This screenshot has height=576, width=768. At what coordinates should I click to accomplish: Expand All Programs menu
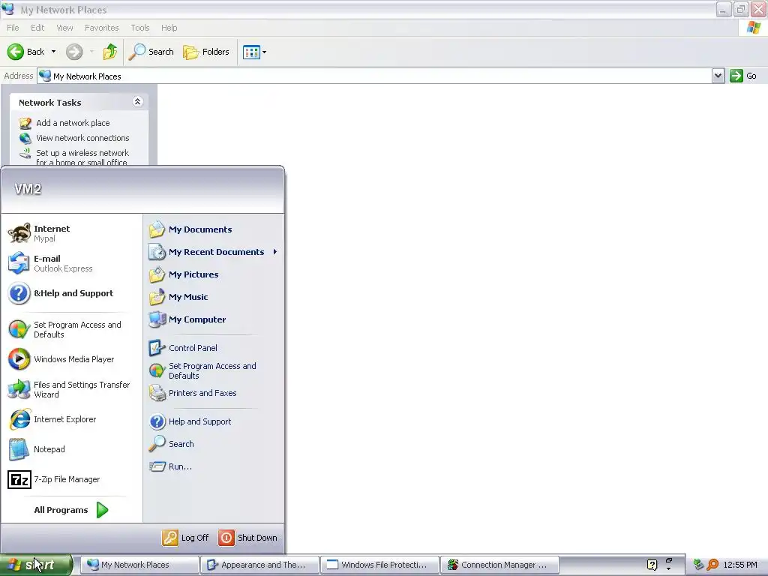pos(71,510)
